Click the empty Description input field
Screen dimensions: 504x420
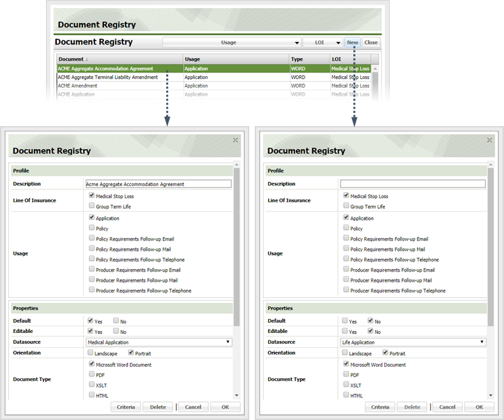pyautogui.click(x=412, y=183)
